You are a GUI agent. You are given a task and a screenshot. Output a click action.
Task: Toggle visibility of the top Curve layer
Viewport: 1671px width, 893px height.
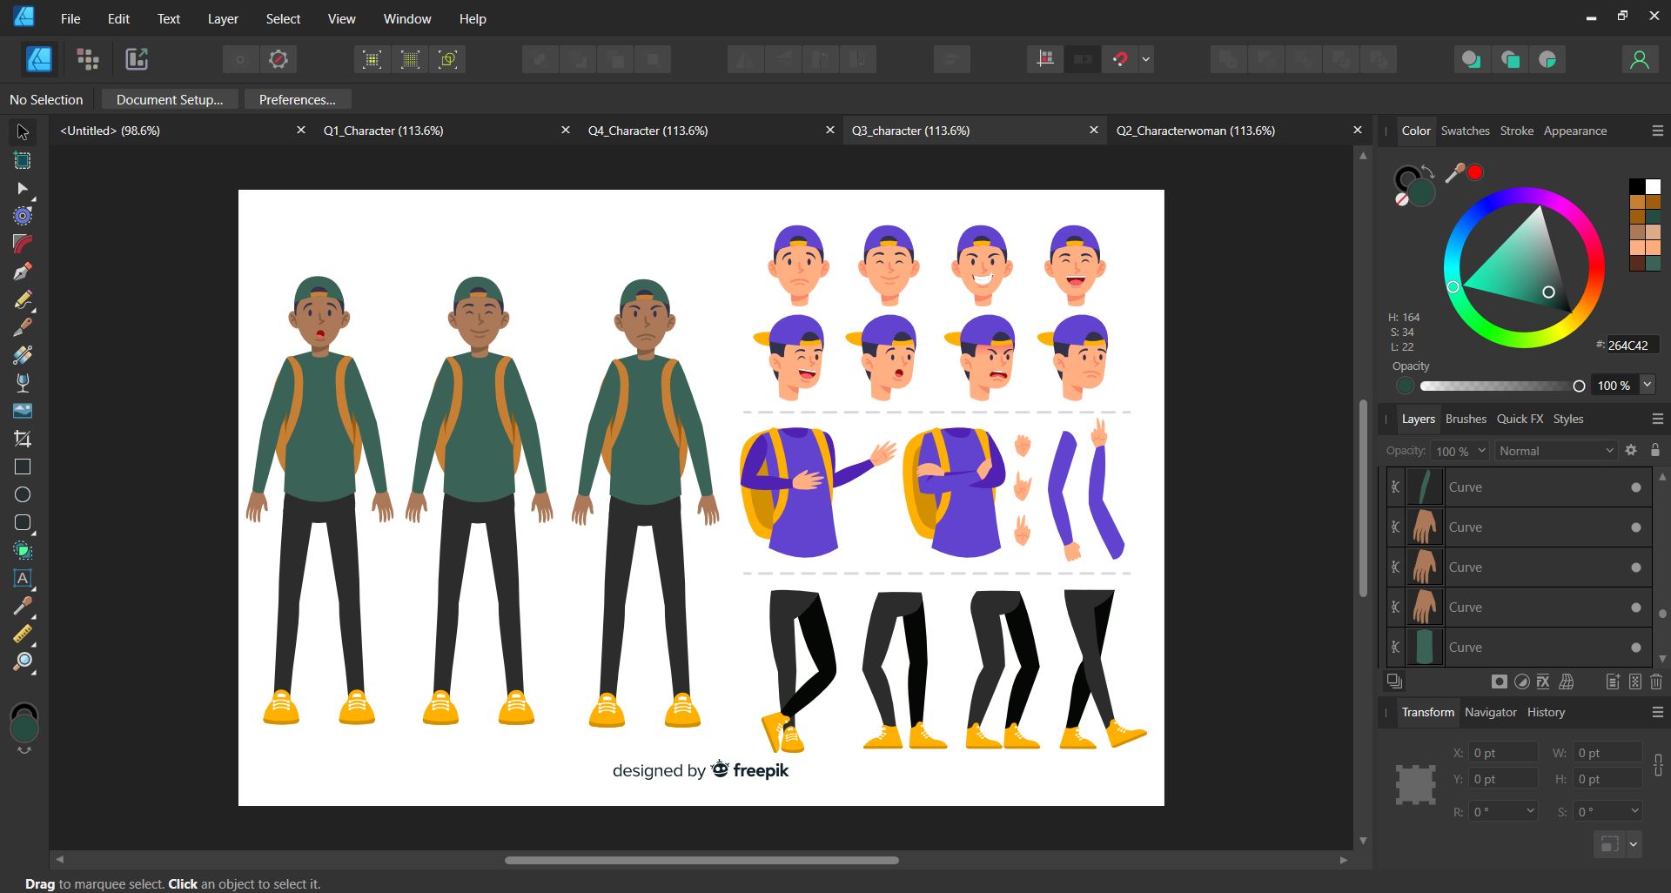click(x=1636, y=487)
